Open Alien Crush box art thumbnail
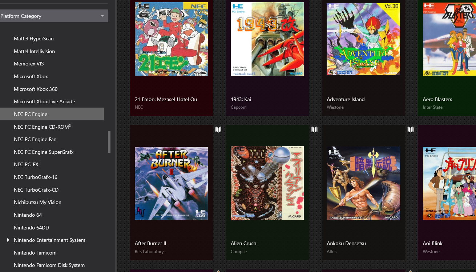 pos(267,183)
